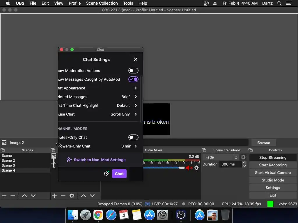Click the mixer volume slider handle

pyautogui.click(x=182, y=168)
